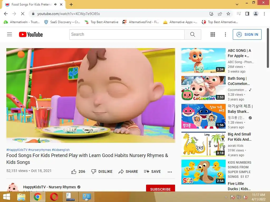
Task: Open Baby Shark video thumbnail
Action: click(x=203, y=116)
